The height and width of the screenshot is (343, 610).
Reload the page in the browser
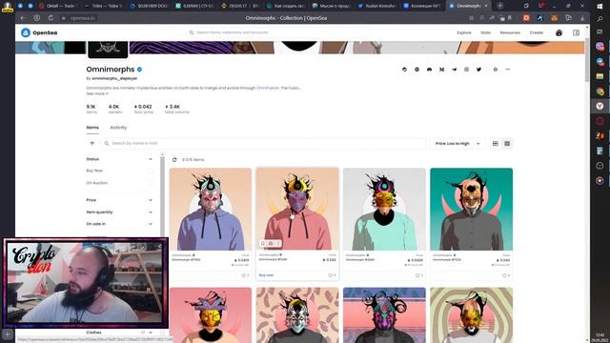click(x=51, y=18)
